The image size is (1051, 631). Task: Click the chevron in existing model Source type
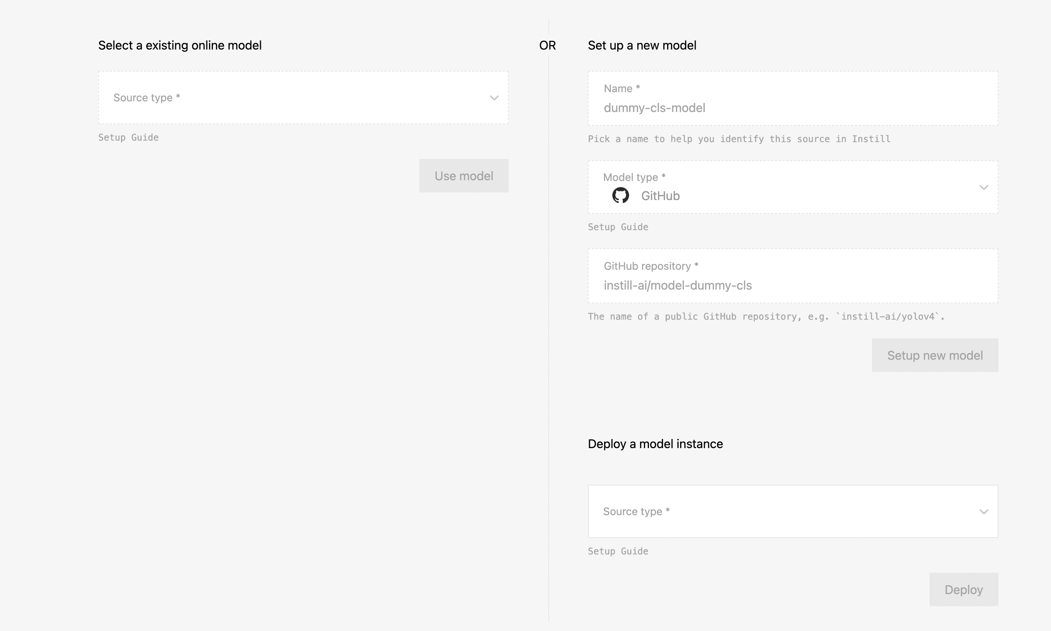pyautogui.click(x=494, y=98)
